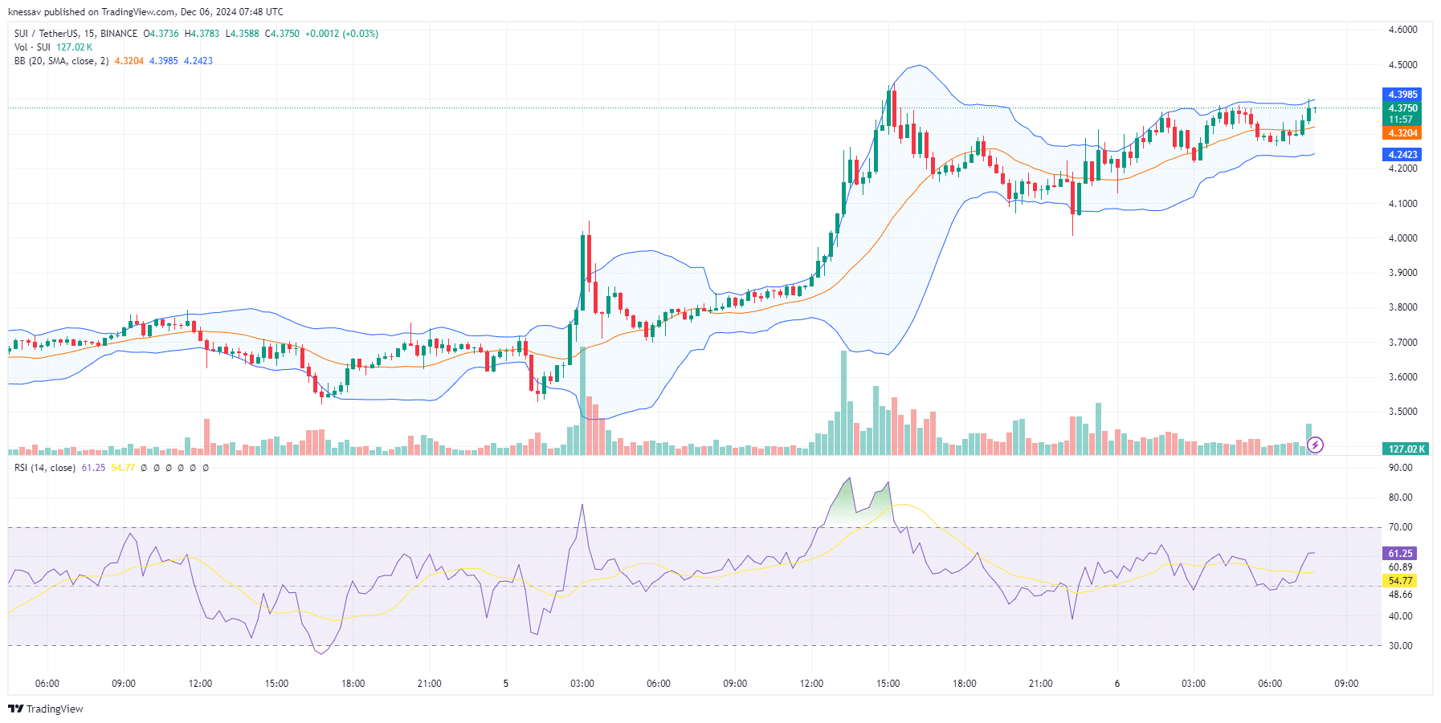Click the 80.00 RSI axis label
The image size is (1441, 723).
[x=1400, y=498]
